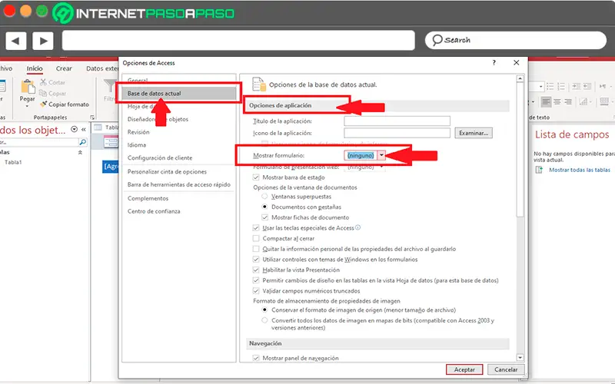This screenshot has width=615, height=384.
Task: Click the Filtro funnel icon in the ribbon
Action: [109, 85]
